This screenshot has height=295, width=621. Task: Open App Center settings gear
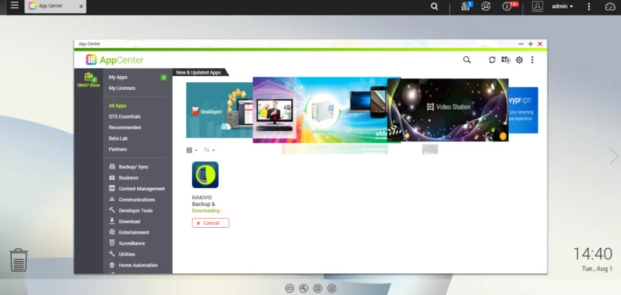[519, 60]
